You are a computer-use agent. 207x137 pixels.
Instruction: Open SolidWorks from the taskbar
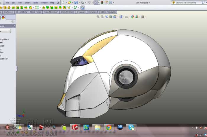click(x=75, y=127)
